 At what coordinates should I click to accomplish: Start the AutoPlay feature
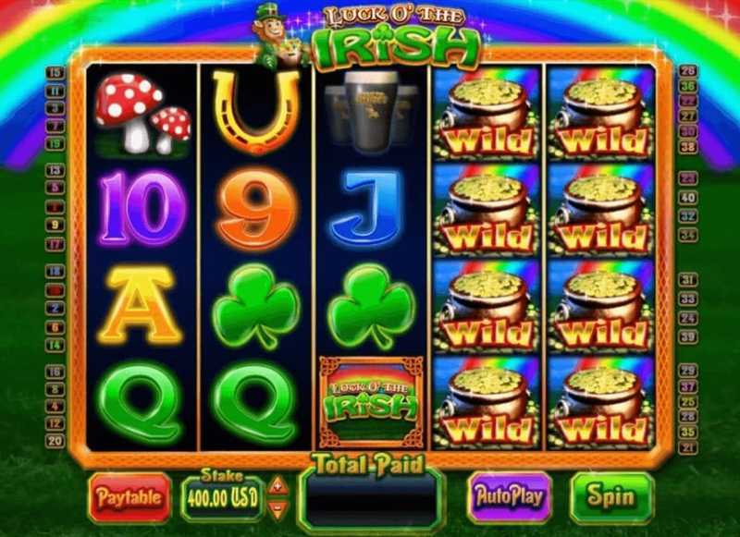click(510, 497)
